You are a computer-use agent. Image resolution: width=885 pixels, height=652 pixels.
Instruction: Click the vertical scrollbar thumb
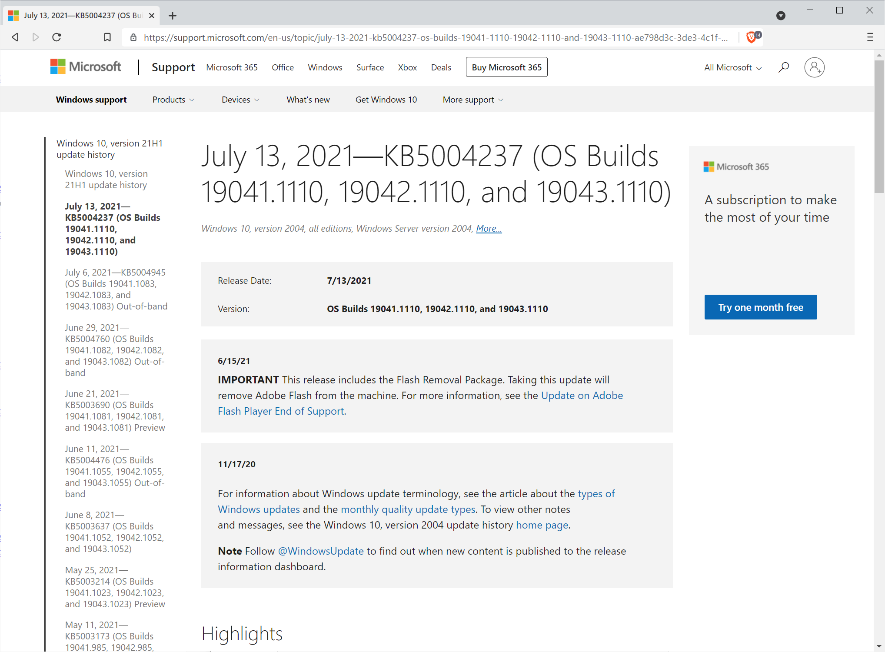click(879, 126)
